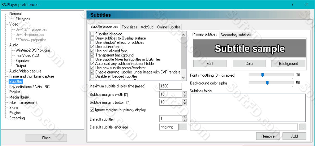Click the Remove button
315x146 pixels.
[x=268, y=136]
